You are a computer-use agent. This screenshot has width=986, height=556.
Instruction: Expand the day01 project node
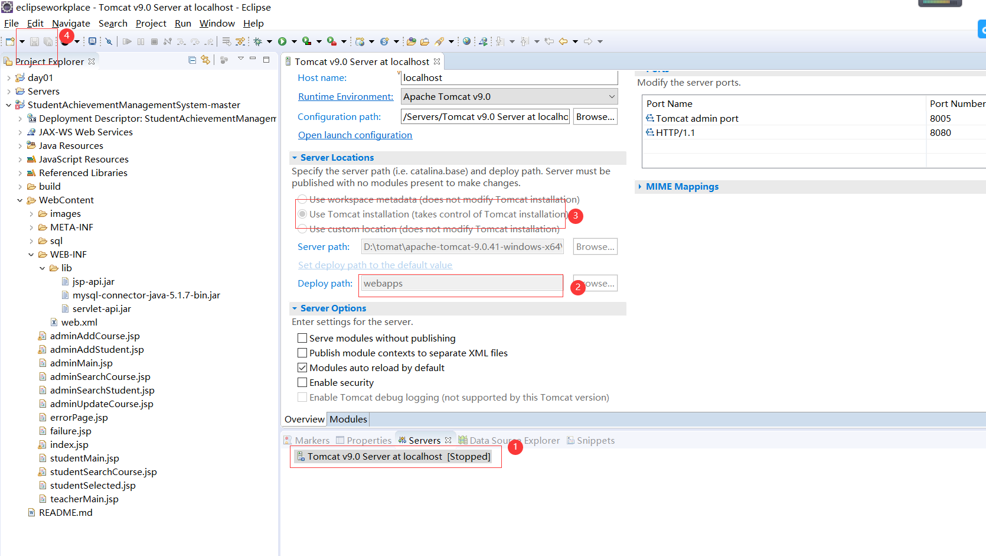(8, 78)
